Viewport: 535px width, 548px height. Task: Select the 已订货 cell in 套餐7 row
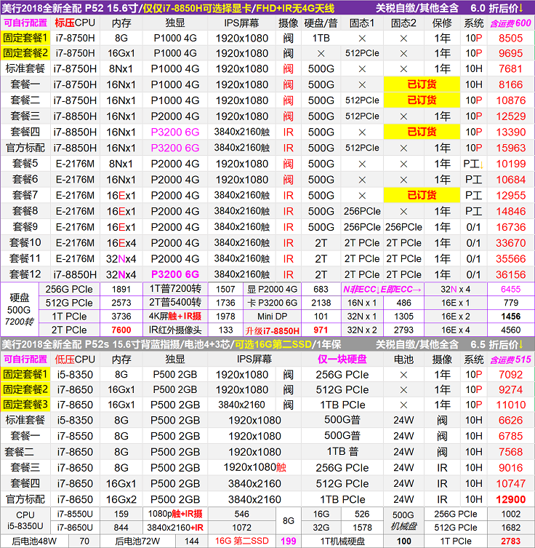pyautogui.click(x=421, y=195)
